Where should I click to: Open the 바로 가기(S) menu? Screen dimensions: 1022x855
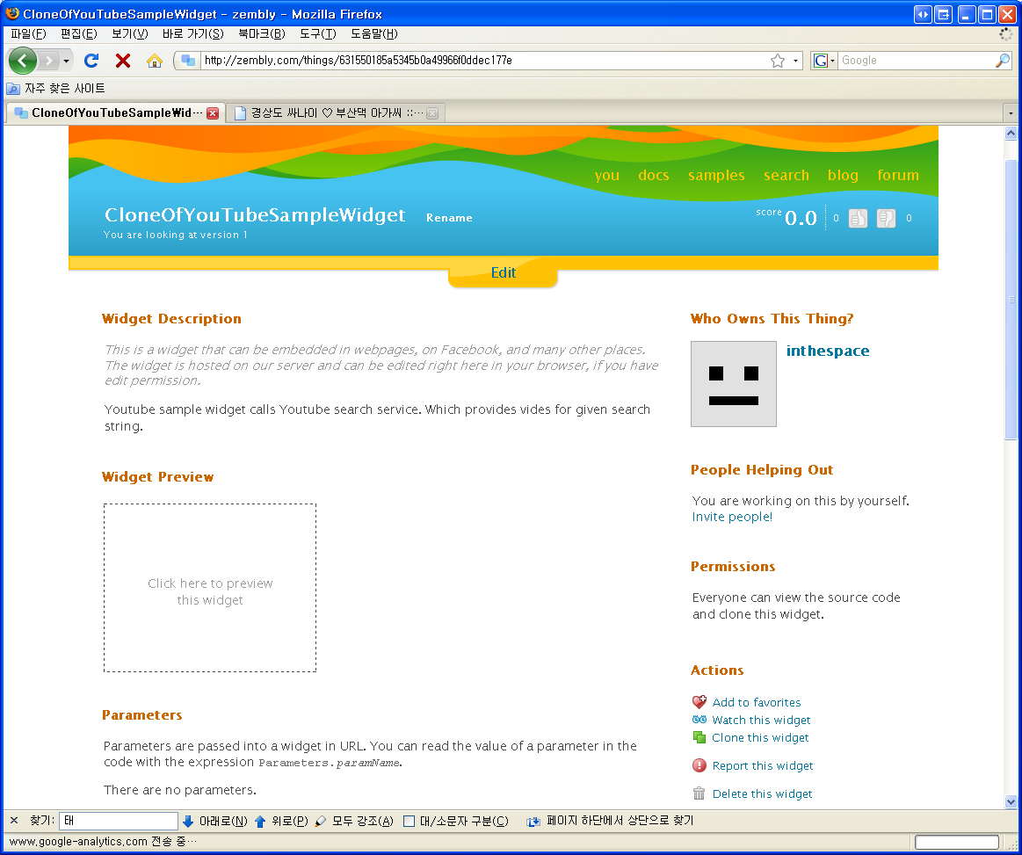(193, 34)
